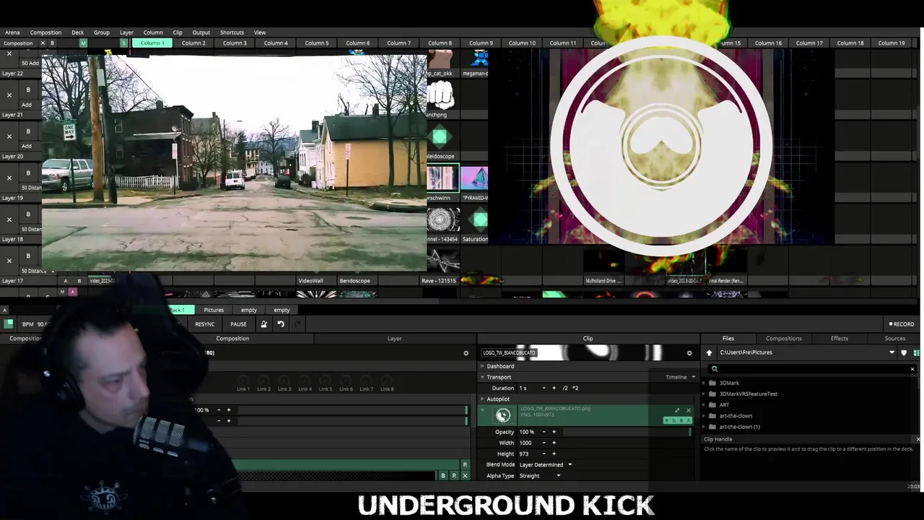The width and height of the screenshot is (924, 520).
Task: Trigger Column 1 header
Action: [x=152, y=43]
